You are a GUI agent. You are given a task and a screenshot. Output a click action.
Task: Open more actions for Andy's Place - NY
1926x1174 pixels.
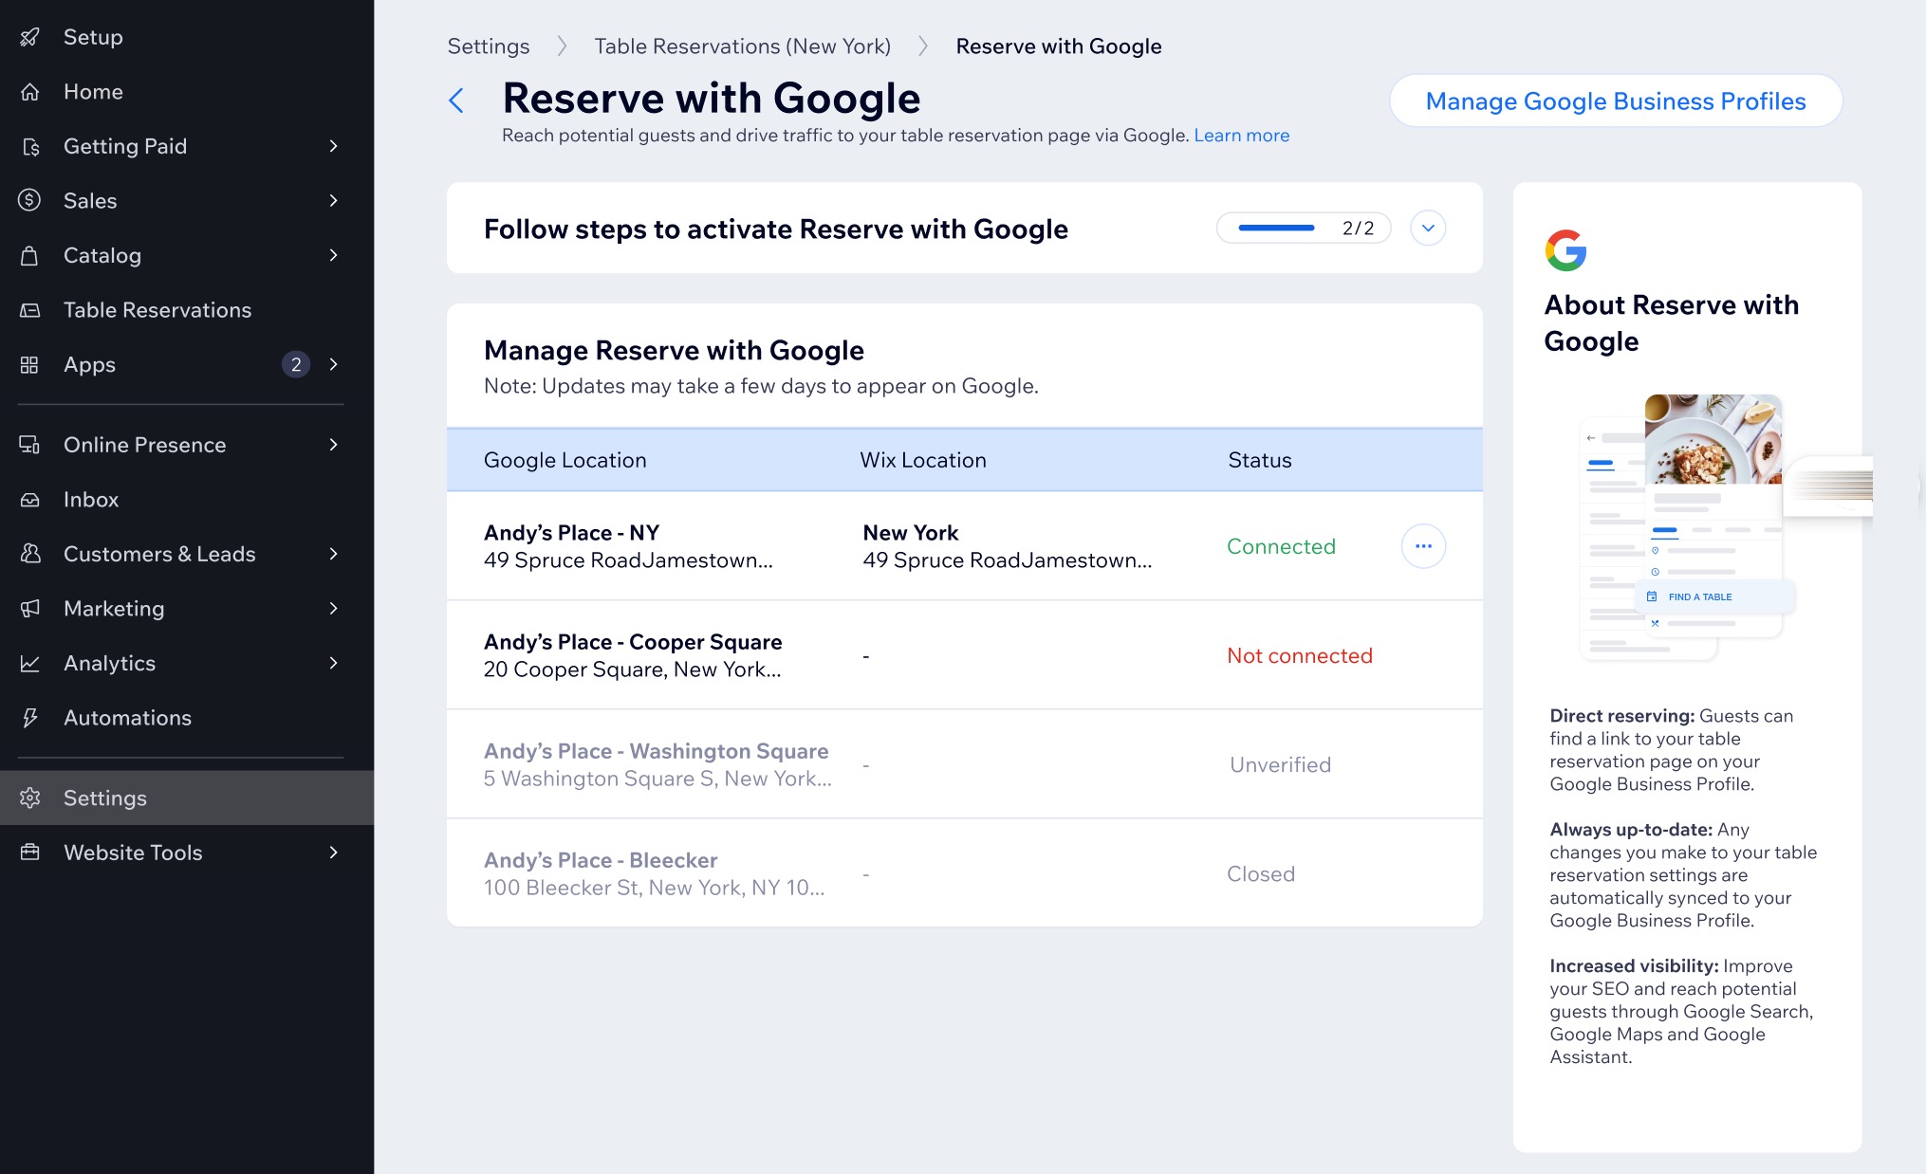tap(1423, 546)
